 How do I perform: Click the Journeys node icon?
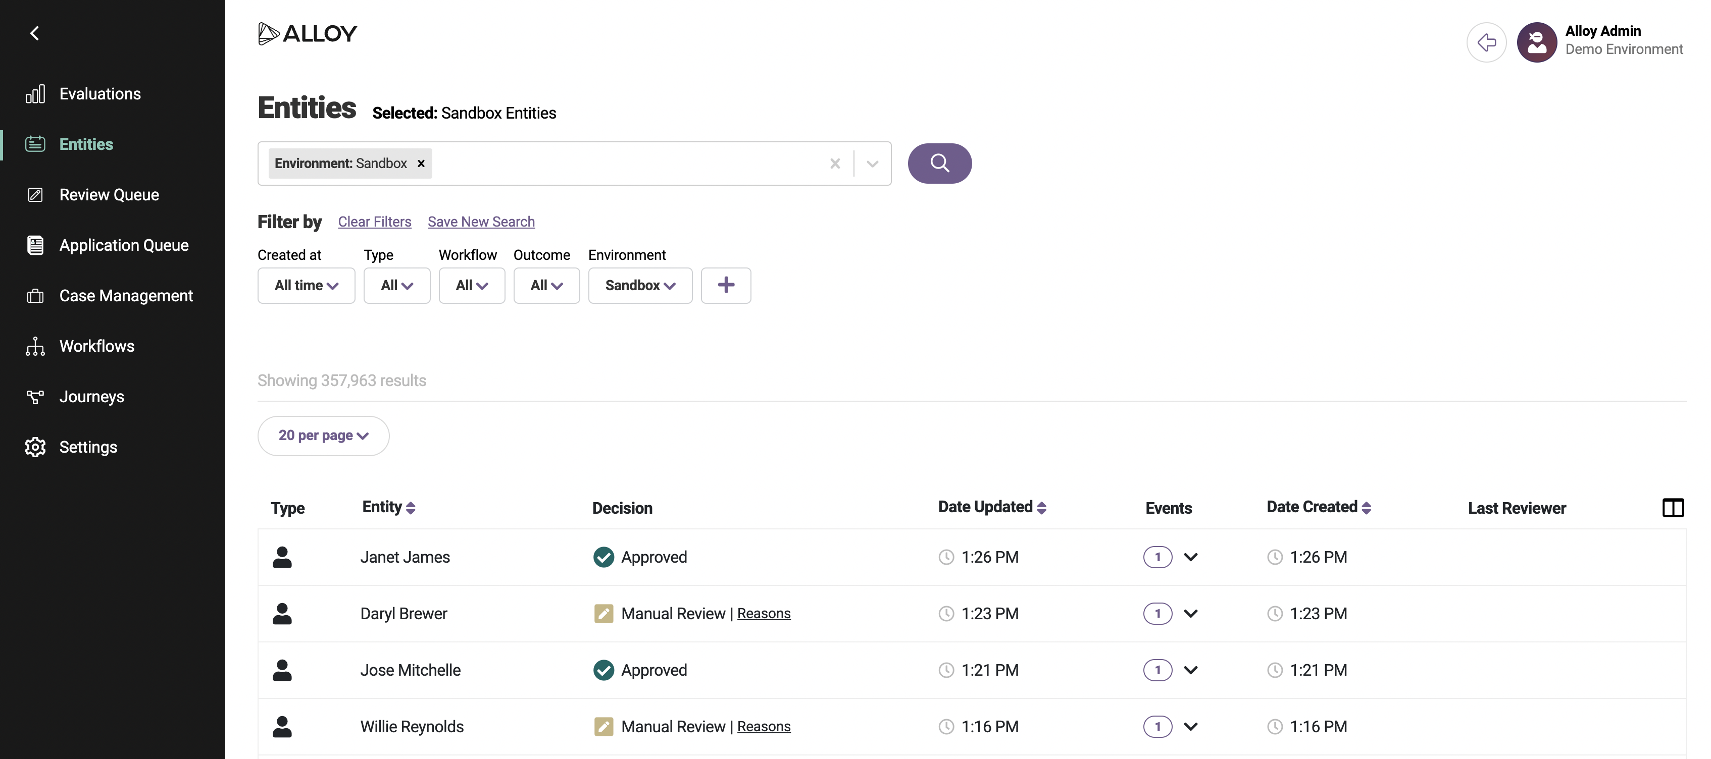click(x=35, y=396)
